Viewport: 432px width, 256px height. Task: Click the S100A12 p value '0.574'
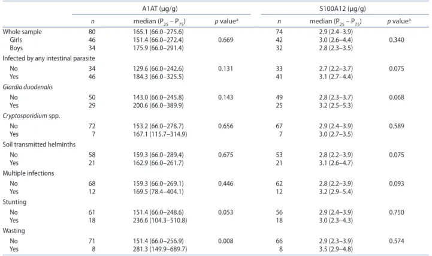click(x=397, y=241)
